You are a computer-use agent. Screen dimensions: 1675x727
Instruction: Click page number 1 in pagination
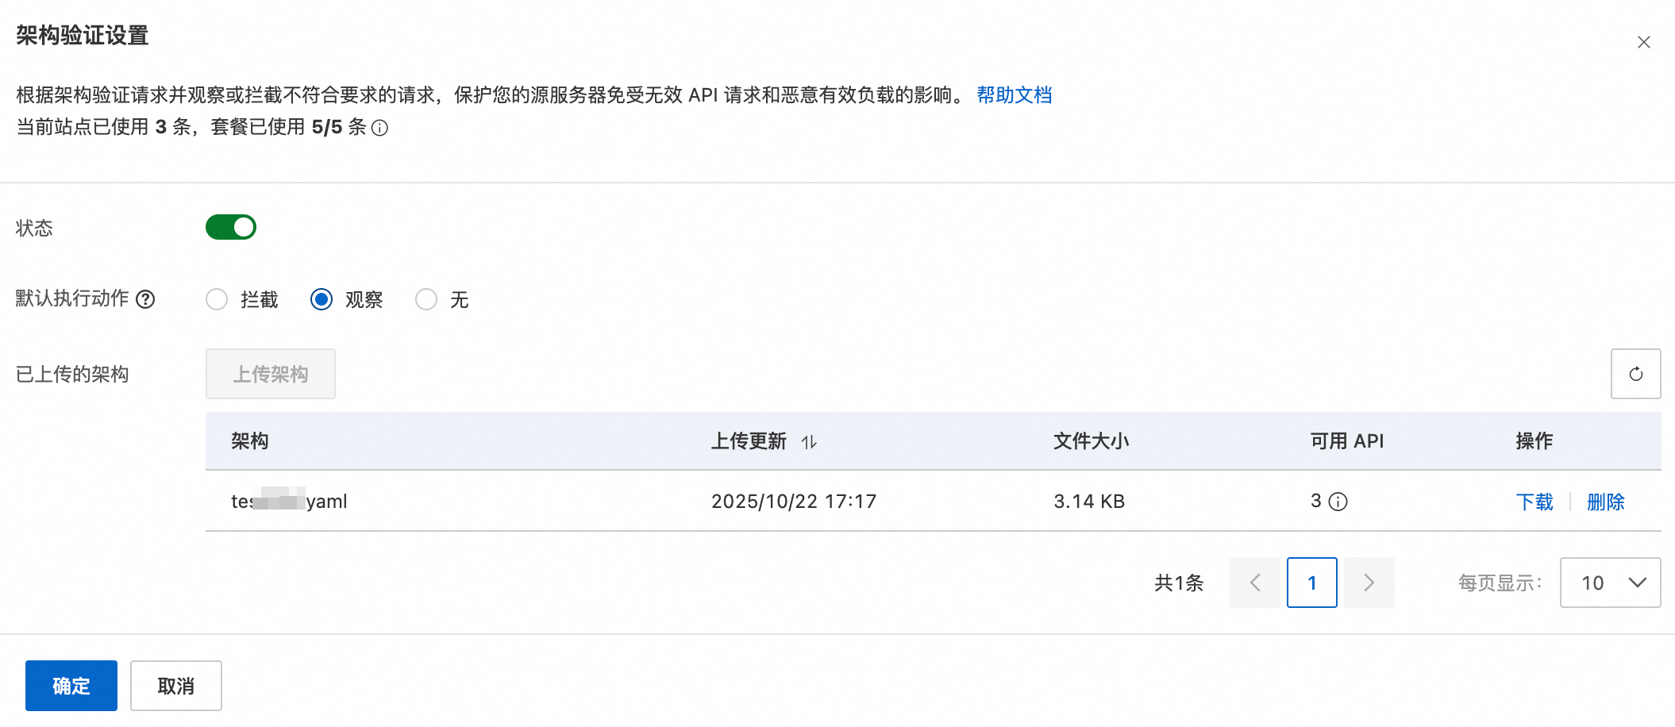click(1311, 583)
